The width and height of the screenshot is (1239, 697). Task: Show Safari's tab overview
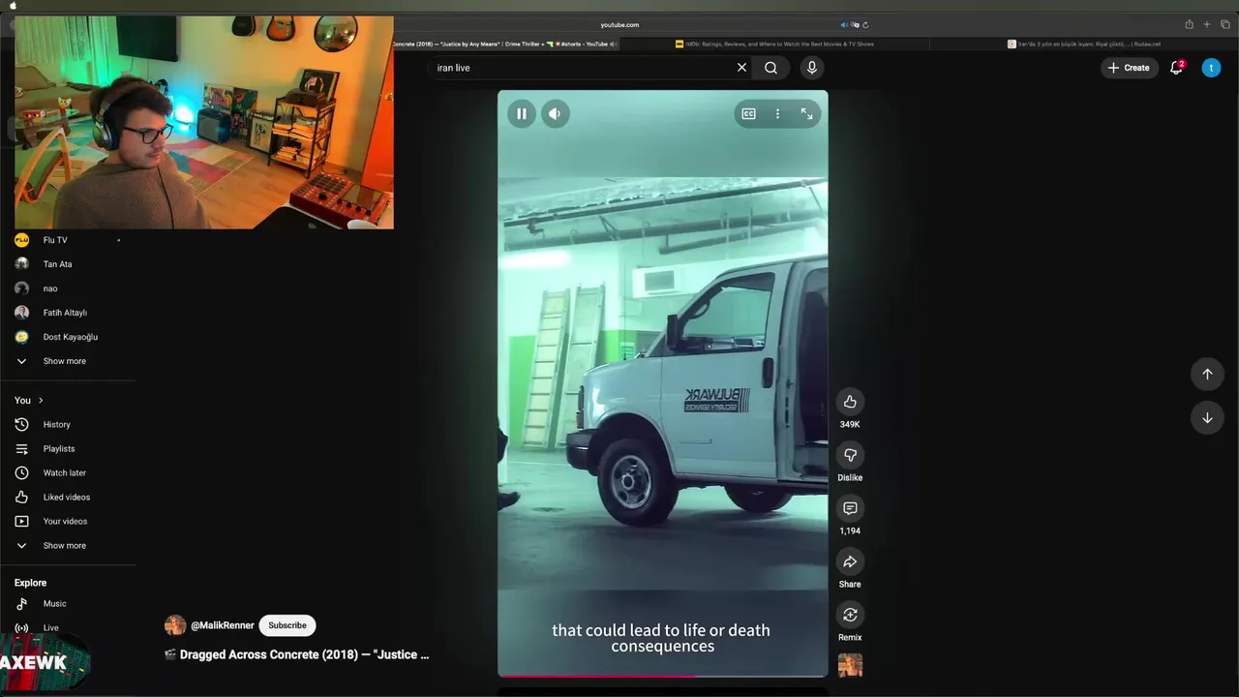point(1225,25)
